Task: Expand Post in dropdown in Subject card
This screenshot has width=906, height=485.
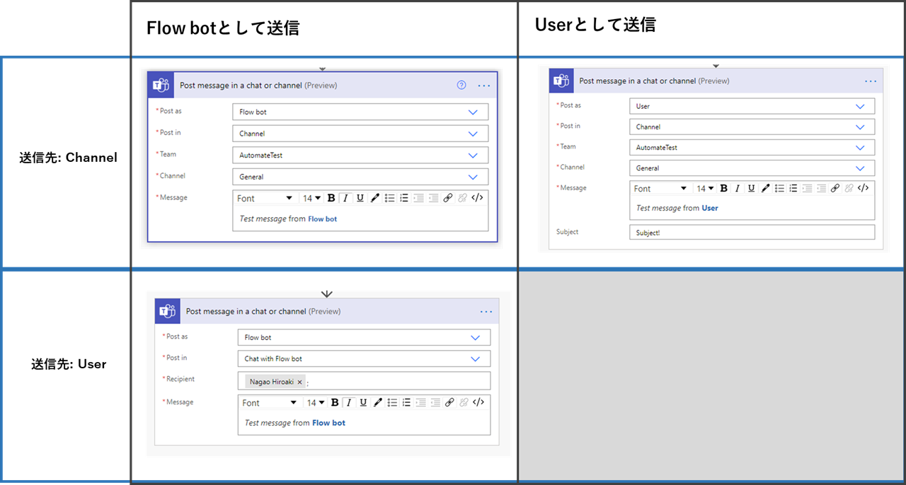Action: 860,127
